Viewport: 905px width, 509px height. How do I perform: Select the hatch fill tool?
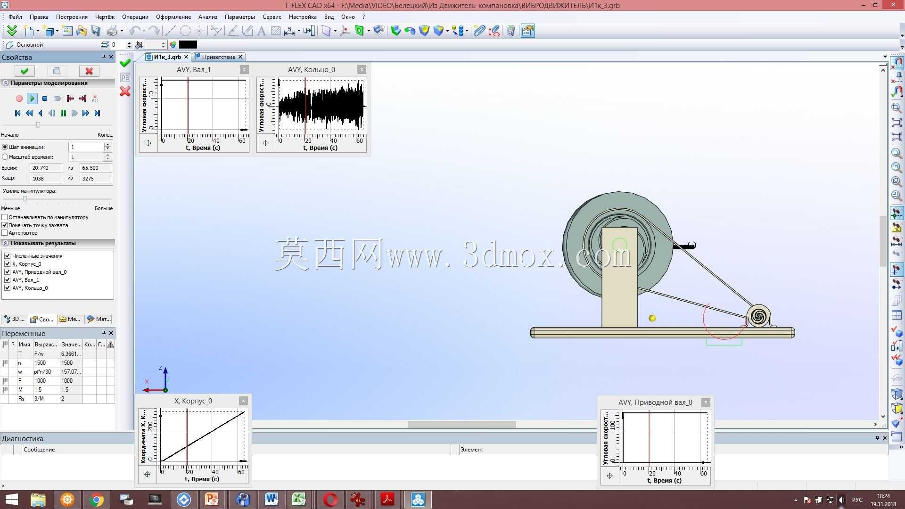[276, 31]
